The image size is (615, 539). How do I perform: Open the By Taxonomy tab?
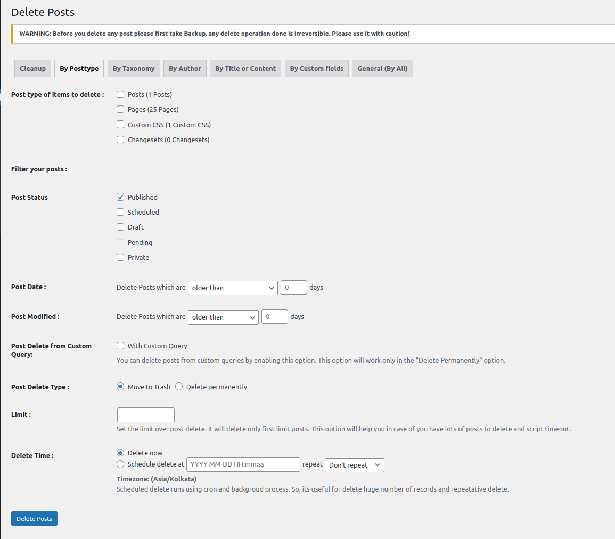point(134,68)
